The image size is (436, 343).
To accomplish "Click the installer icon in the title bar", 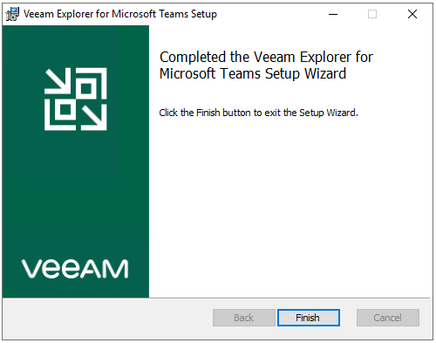I will point(12,14).
